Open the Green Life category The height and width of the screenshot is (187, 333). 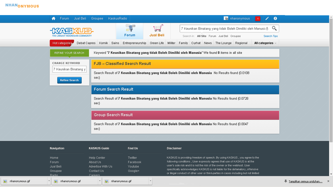click(x=157, y=43)
